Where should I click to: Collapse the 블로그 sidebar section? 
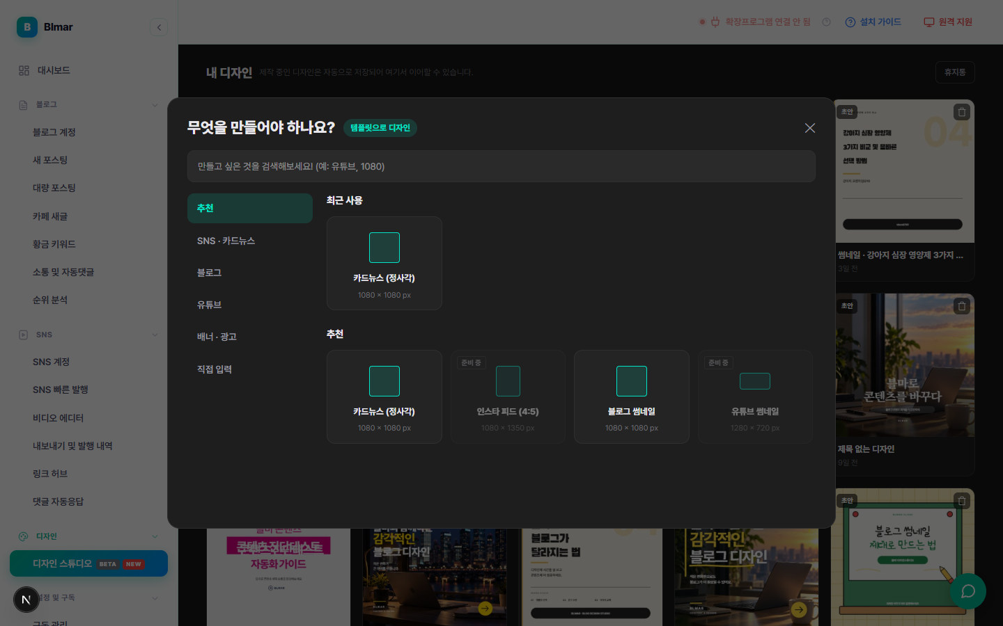pos(155,105)
